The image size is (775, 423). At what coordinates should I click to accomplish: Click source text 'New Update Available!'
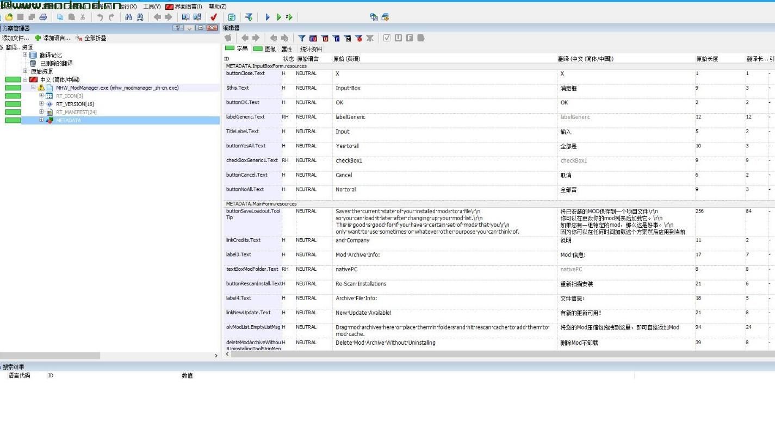363,313
